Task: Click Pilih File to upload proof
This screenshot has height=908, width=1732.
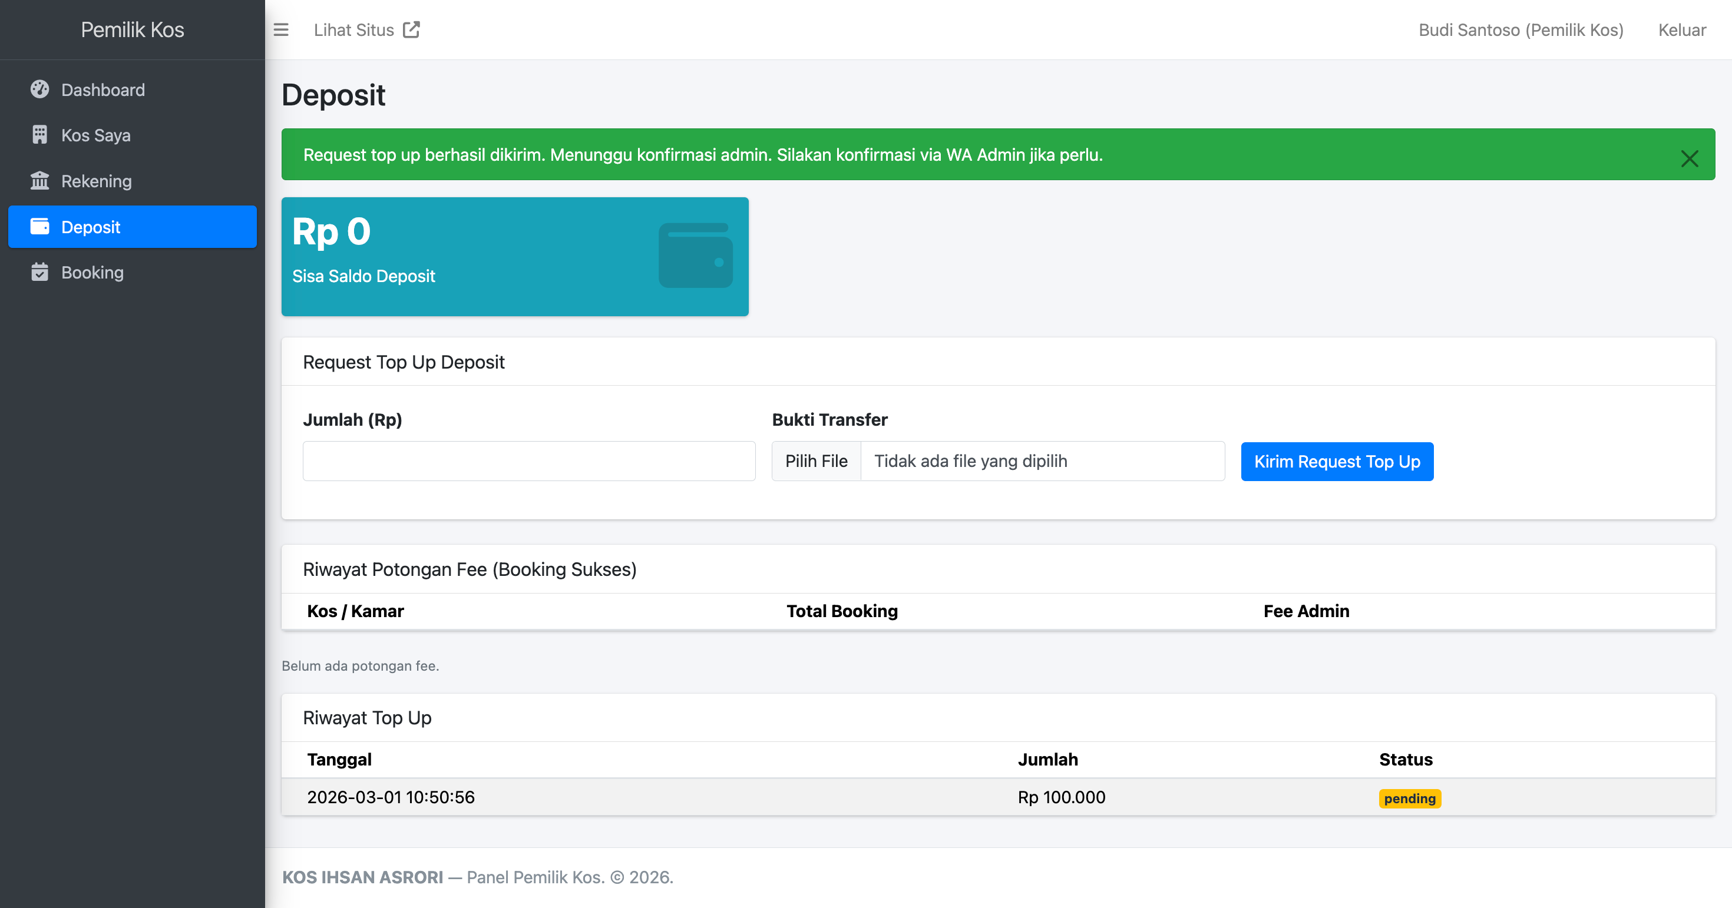Action: [817, 461]
